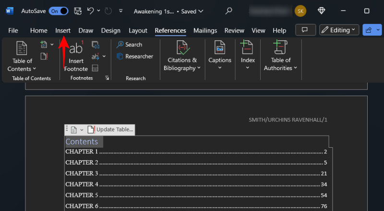Open the Mailings tab
Screen dimensions: 384x211
[205, 30]
